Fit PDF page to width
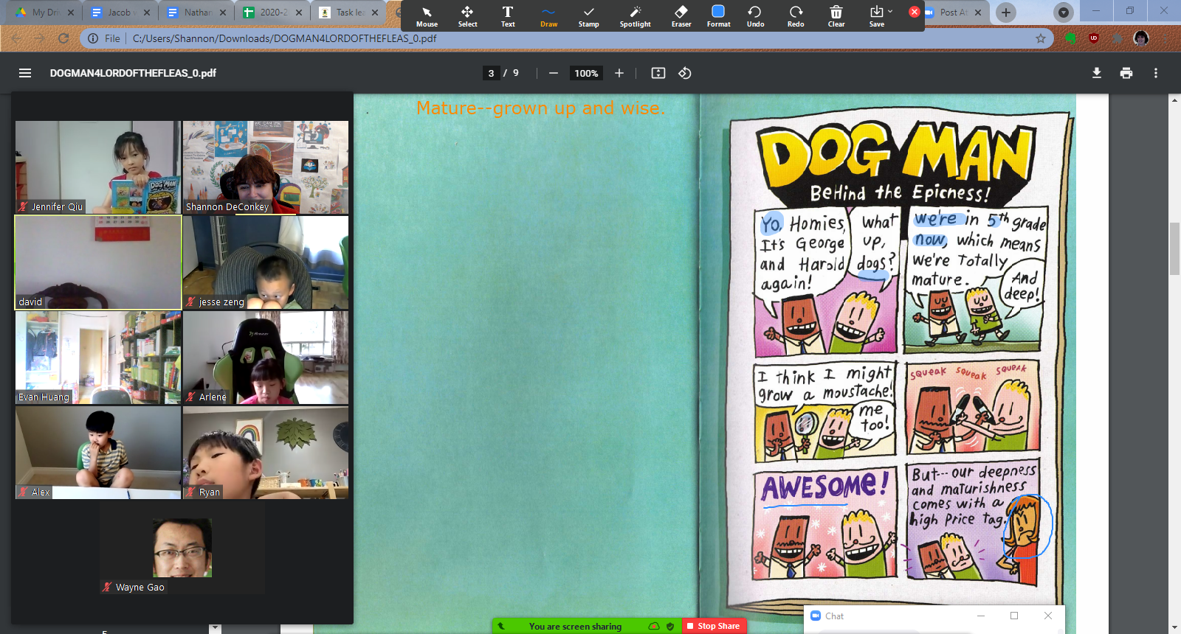 [658, 73]
